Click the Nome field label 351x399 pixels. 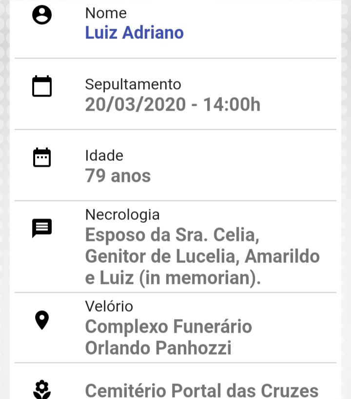click(106, 13)
